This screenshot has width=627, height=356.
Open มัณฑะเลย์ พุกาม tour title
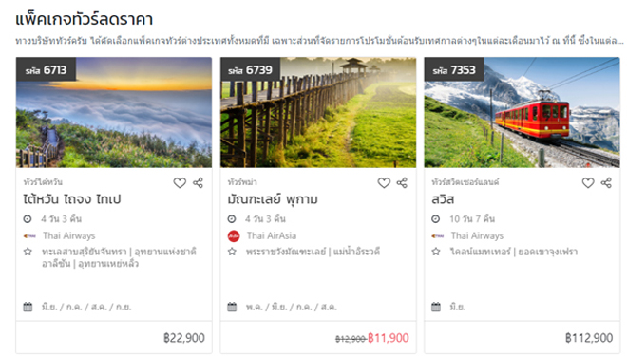pos(273,199)
